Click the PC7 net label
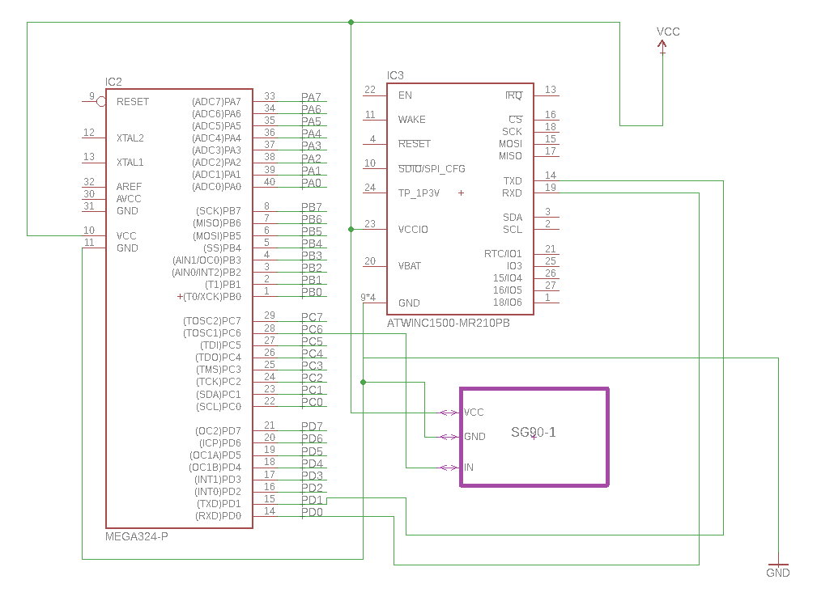Image resolution: width=834 pixels, height=601 pixels. (313, 317)
